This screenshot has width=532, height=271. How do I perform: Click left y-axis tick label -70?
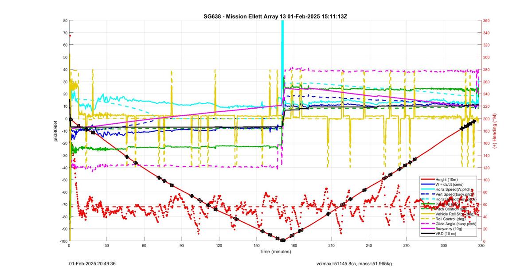(64, 204)
